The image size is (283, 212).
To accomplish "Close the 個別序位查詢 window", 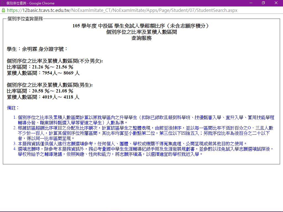I will pos(276,3).
